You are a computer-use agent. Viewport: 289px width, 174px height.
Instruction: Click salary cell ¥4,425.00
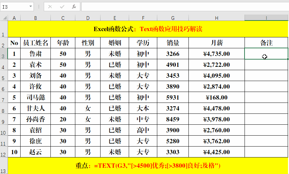click(217, 152)
